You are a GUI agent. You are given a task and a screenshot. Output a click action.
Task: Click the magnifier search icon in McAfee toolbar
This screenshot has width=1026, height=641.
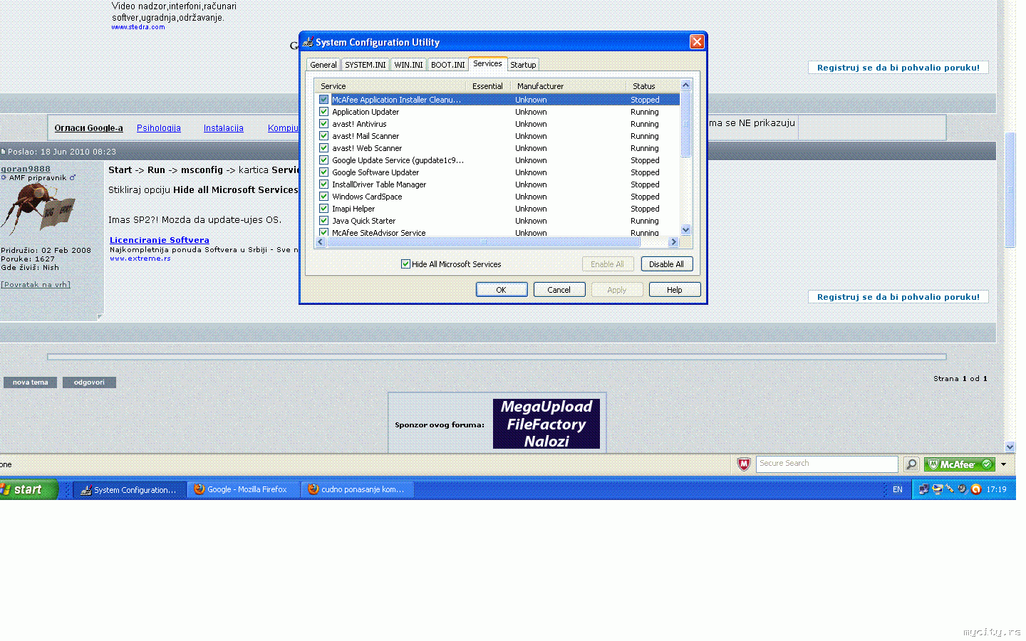[911, 464]
